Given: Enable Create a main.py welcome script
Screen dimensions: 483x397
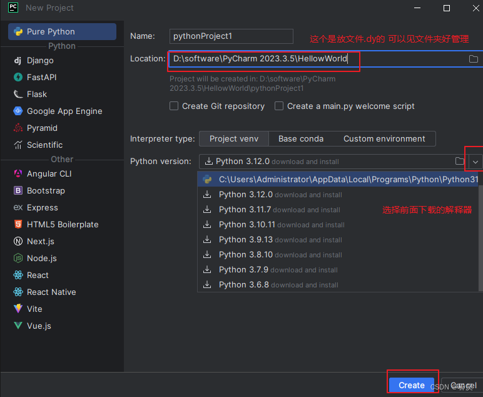Looking at the screenshot, I should coord(279,106).
